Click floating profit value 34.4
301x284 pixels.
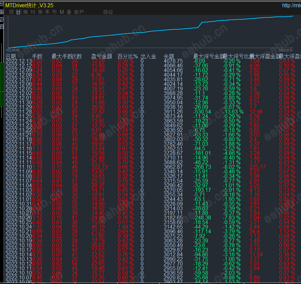click(255, 232)
